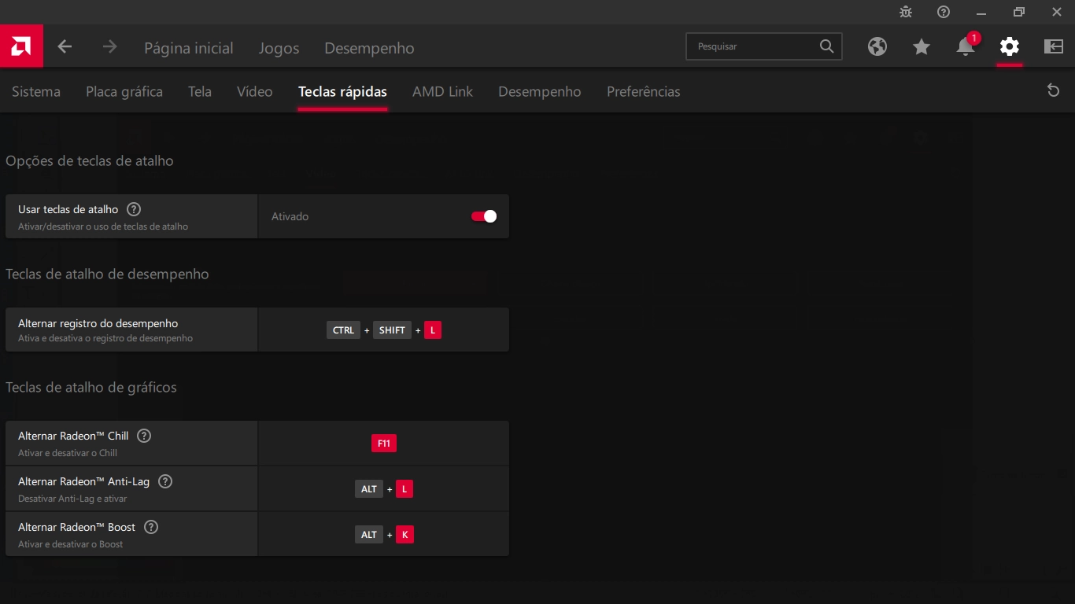Open the help question mark in title bar

[x=944, y=12]
